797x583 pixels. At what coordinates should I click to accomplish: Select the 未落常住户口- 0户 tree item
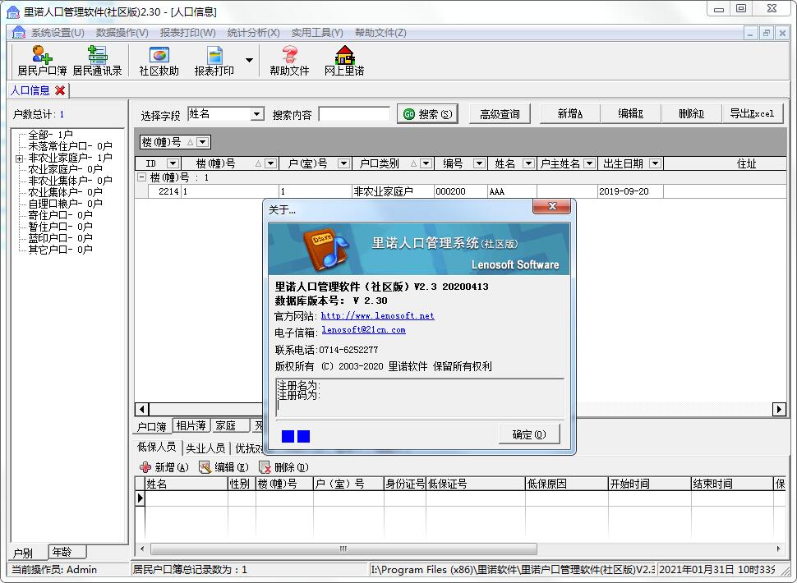pos(70,146)
